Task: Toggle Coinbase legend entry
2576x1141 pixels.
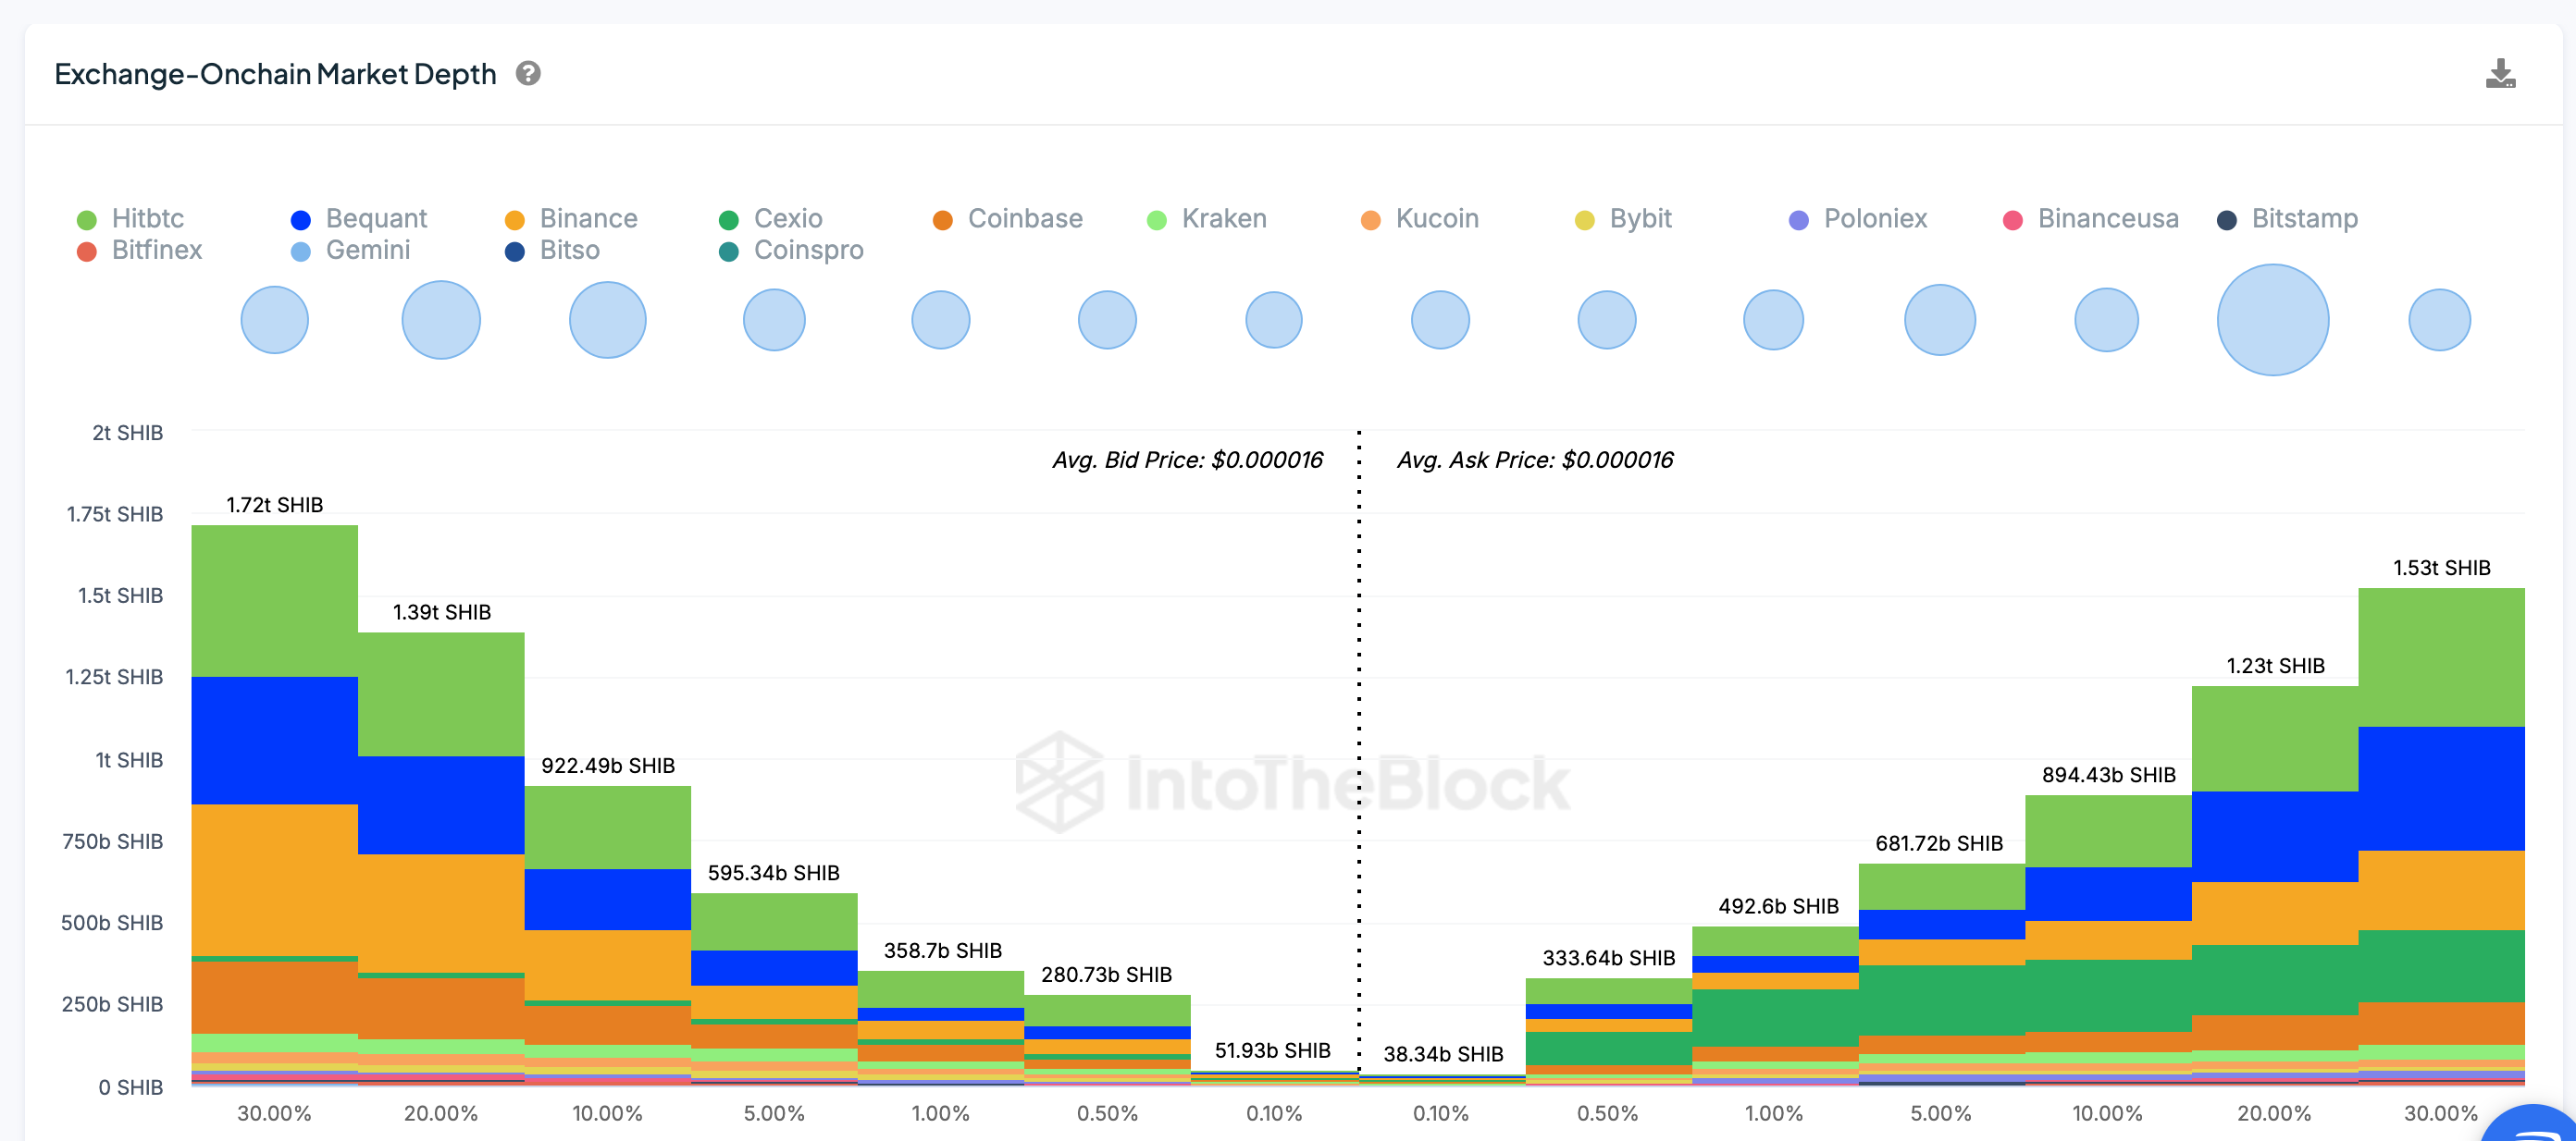Action: 1008,219
